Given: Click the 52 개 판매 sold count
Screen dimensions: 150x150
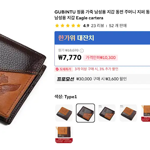Looking at the screenshot, I should click(x=118, y=26).
